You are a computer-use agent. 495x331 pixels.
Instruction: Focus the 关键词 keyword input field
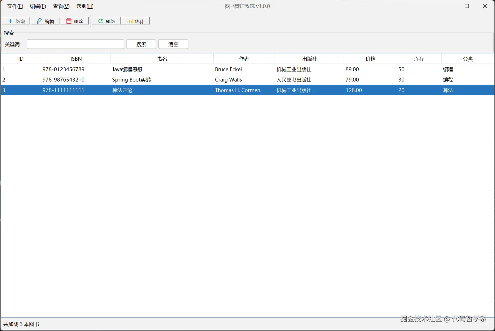coord(75,44)
